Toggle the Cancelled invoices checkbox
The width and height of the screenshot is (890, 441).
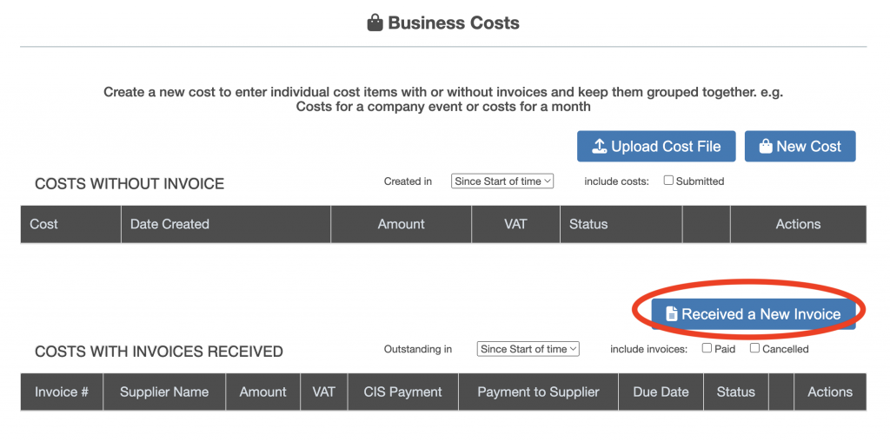pos(754,348)
